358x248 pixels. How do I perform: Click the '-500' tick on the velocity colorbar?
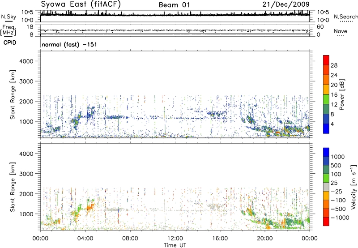338,209
